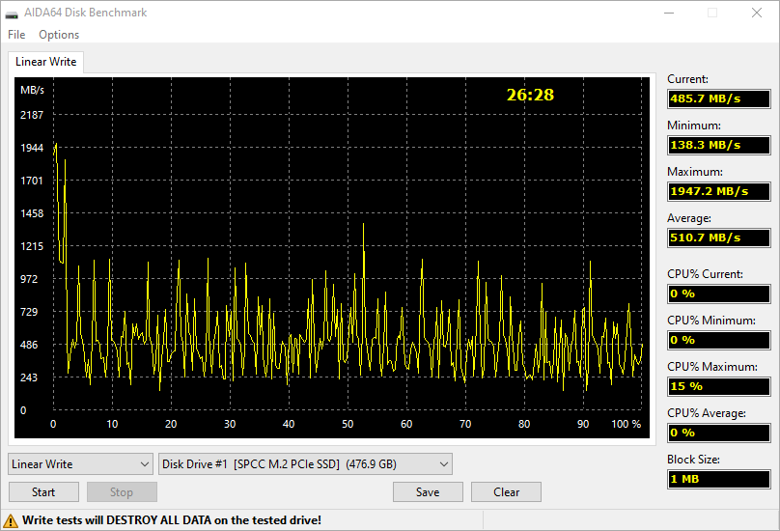Click the CPU% Current label
The image size is (780, 531).
[x=705, y=274]
